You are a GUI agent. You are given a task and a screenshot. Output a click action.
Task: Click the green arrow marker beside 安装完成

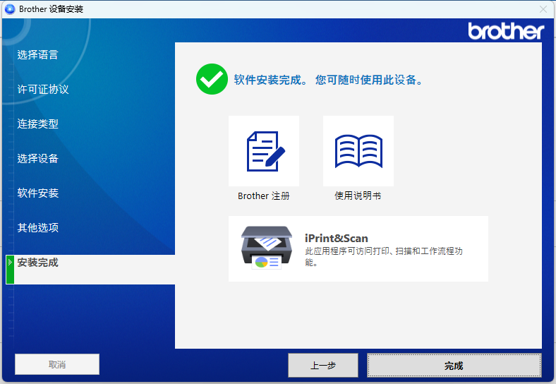[x=10, y=270]
